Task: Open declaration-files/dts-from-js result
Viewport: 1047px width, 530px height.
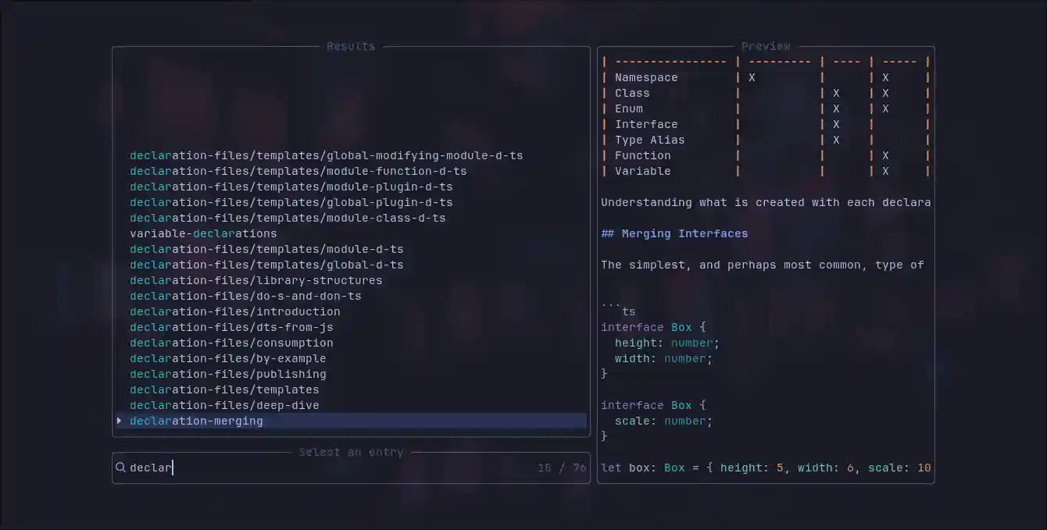Action: [232, 327]
